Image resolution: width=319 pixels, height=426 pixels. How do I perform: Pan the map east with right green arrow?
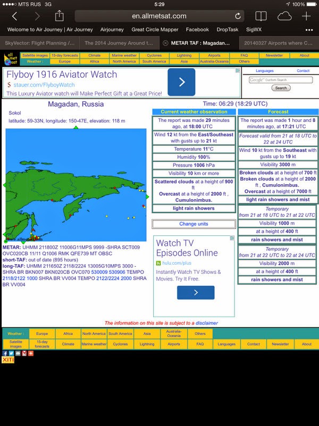pos(148,196)
